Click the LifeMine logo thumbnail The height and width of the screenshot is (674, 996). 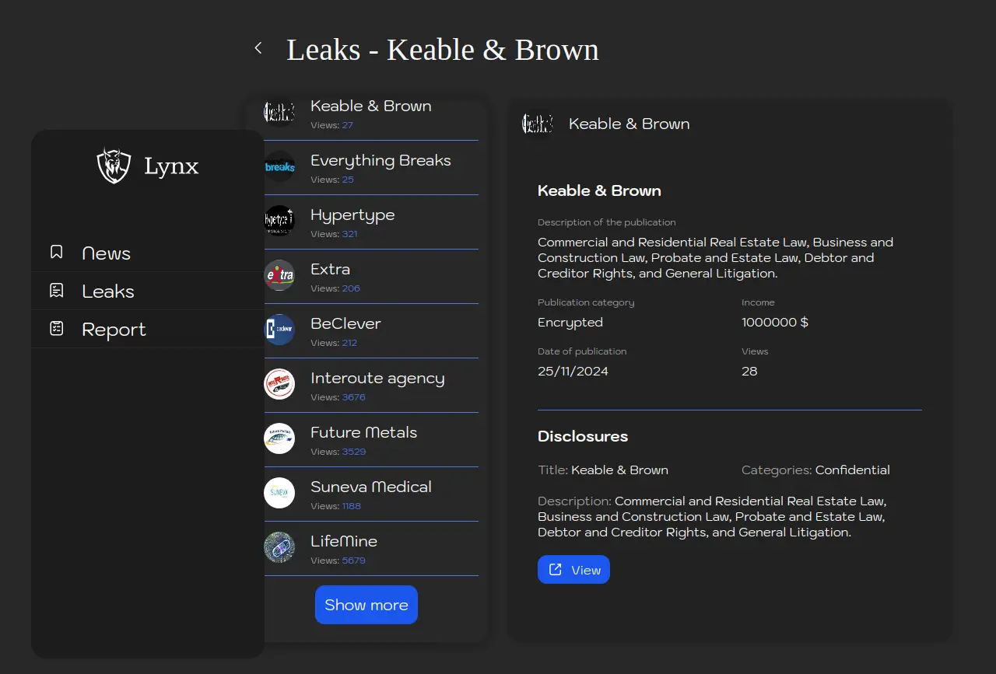(279, 547)
